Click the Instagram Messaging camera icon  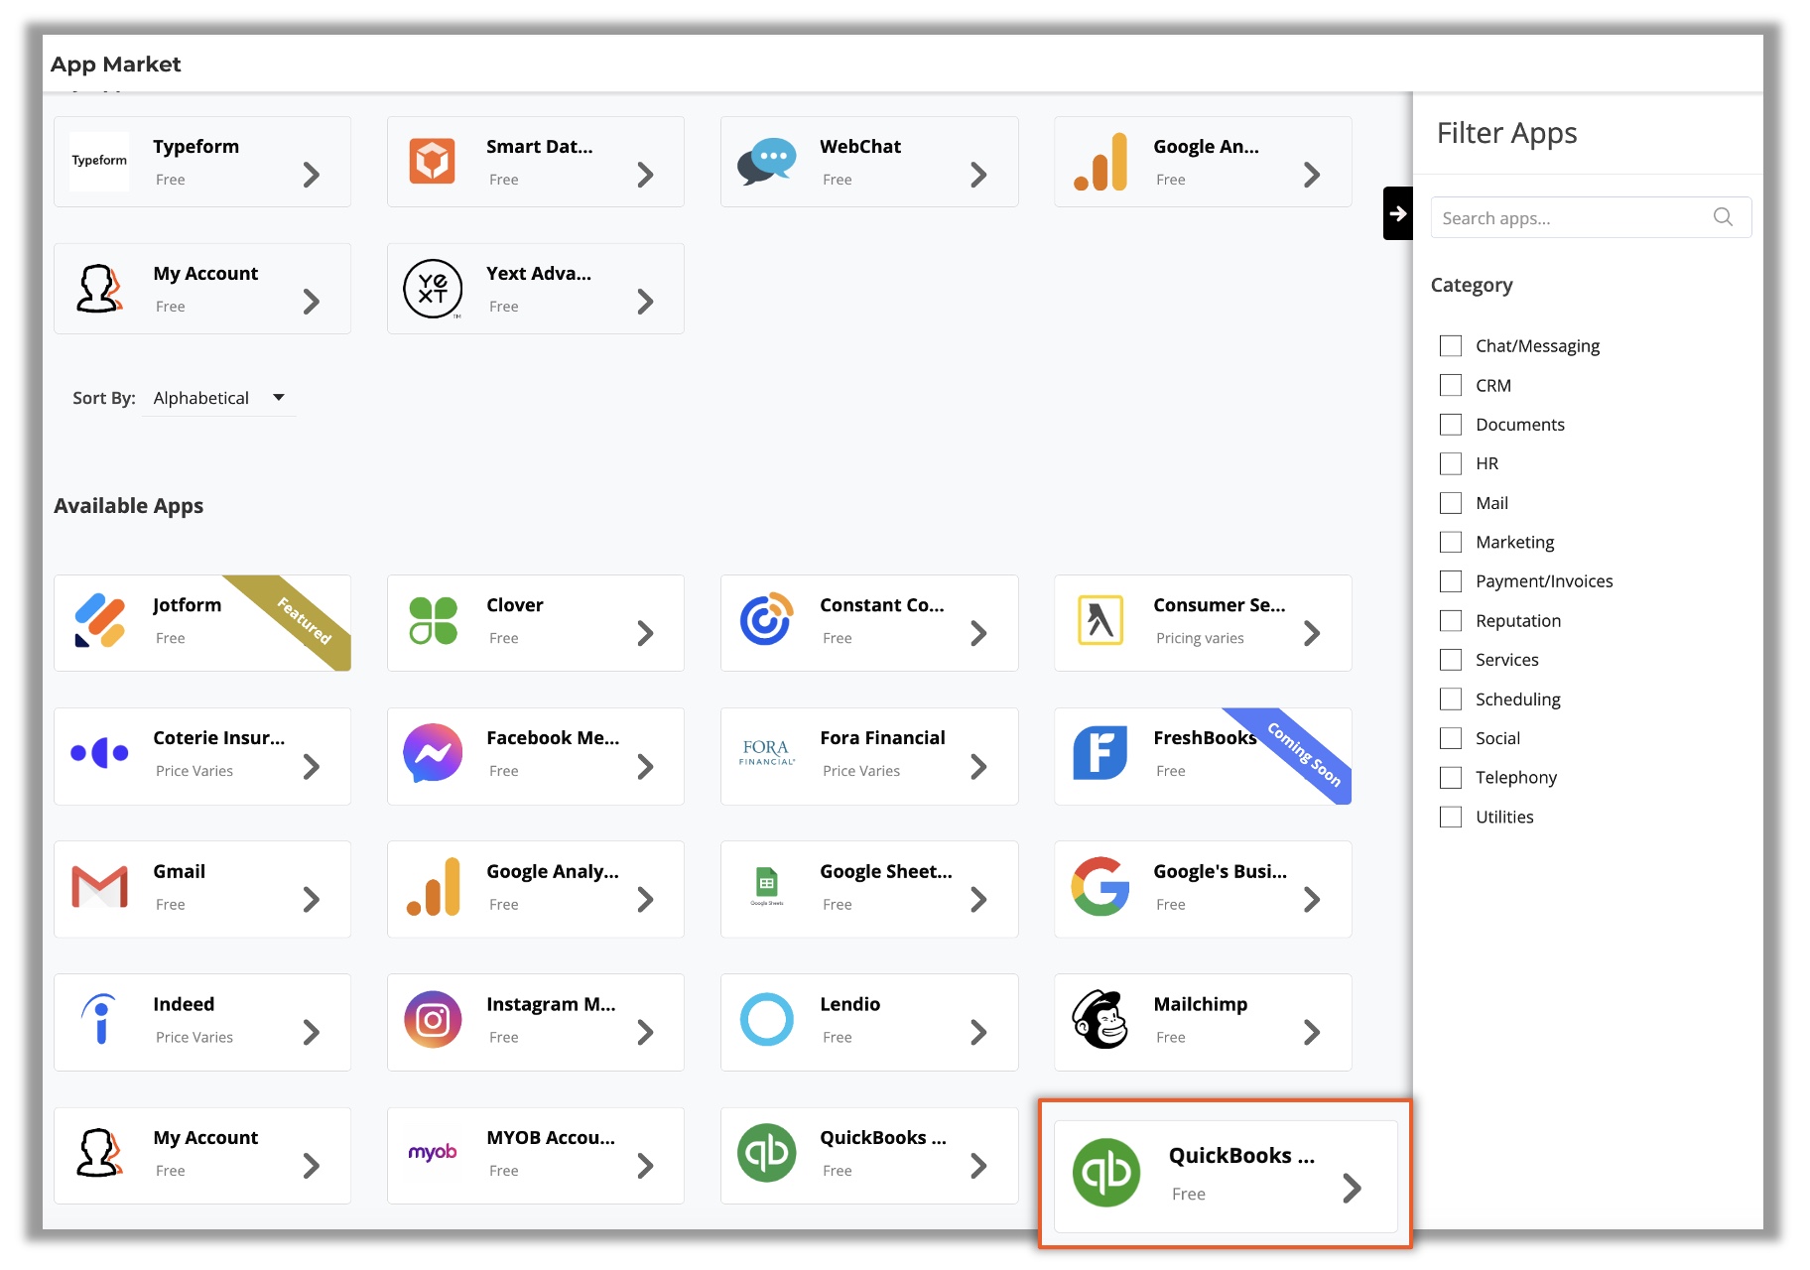(433, 1019)
